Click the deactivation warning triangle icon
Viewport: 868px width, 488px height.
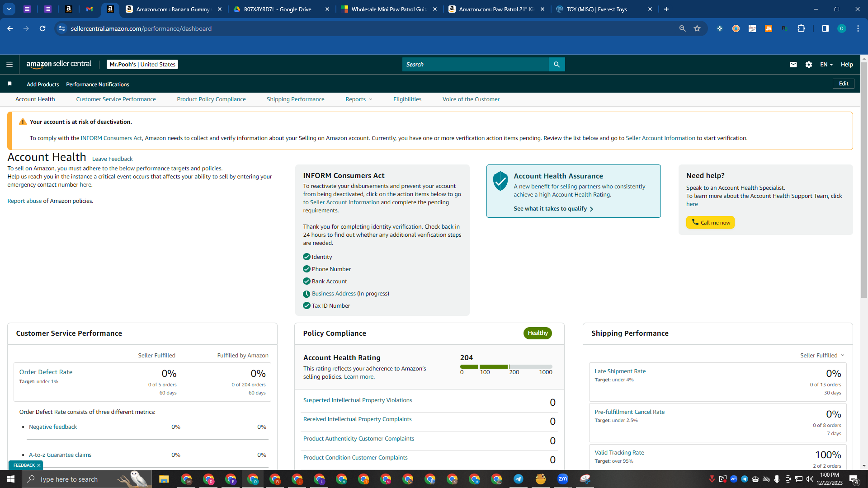click(x=23, y=122)
